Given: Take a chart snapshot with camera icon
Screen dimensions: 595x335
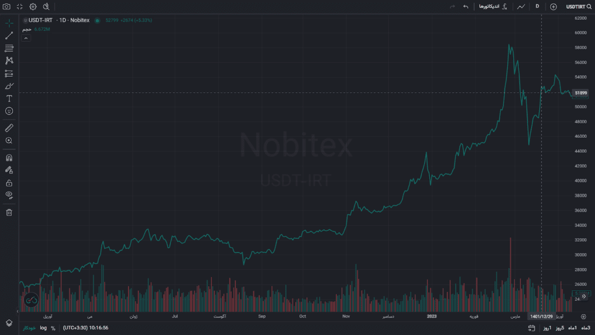Looking at the screenshot, I should 6,6.
